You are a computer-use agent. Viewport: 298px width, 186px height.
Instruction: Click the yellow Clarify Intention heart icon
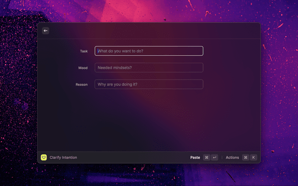[44, 158]
